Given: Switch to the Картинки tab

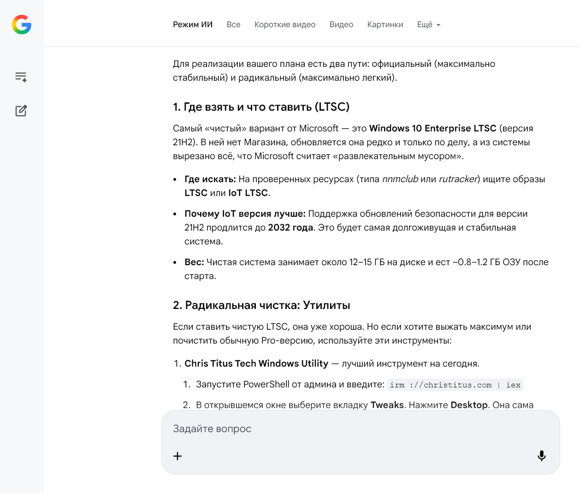Looking at the screenshot, I should tap(385, 24).
